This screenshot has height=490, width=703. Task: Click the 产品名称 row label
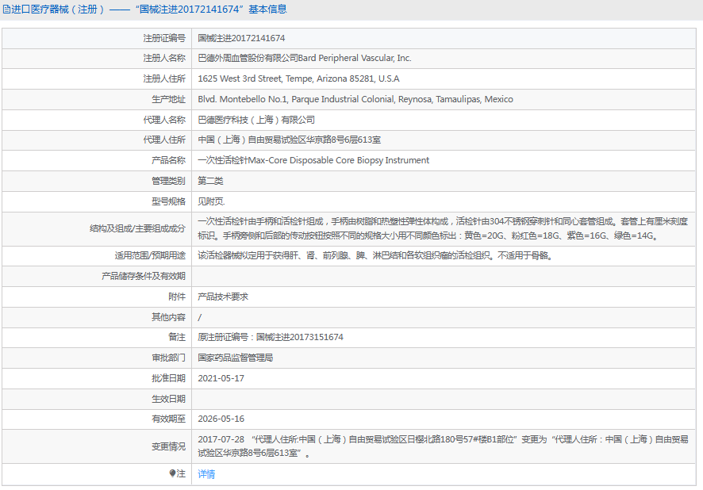click(x=168, y=160)
